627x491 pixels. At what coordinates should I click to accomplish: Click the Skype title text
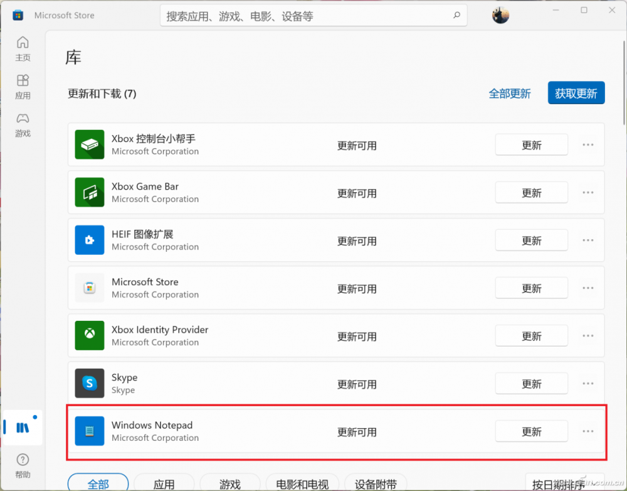click(x=124, y=377)
